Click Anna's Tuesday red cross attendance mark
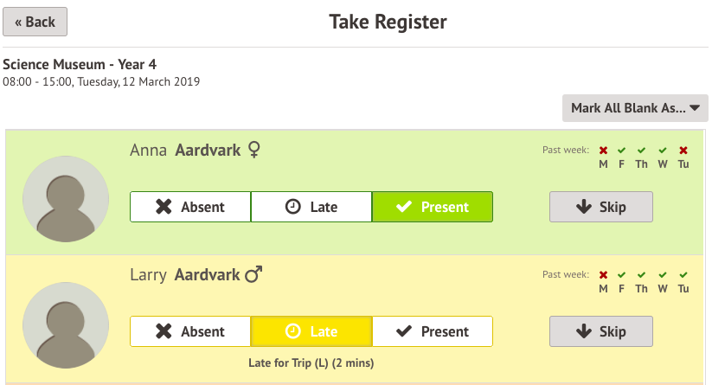 [x=683, y=151]
